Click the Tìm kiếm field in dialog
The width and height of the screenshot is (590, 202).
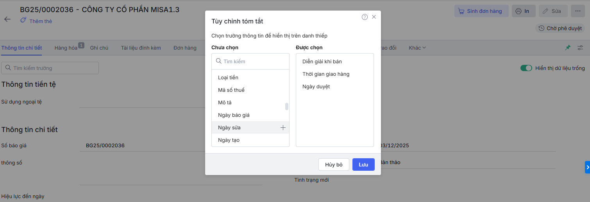[x=254, y=61]
